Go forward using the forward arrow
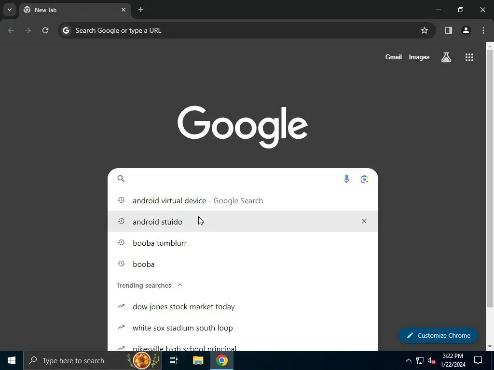Viewport: 494px width, 370px height. click(x=28, y=30)
